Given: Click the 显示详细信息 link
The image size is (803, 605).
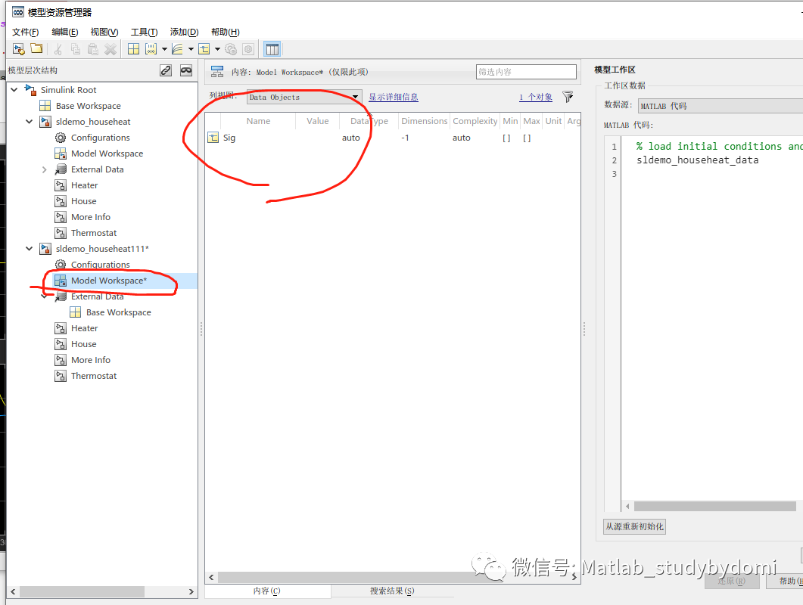Looking at the screenshot, I should [394, 97].
